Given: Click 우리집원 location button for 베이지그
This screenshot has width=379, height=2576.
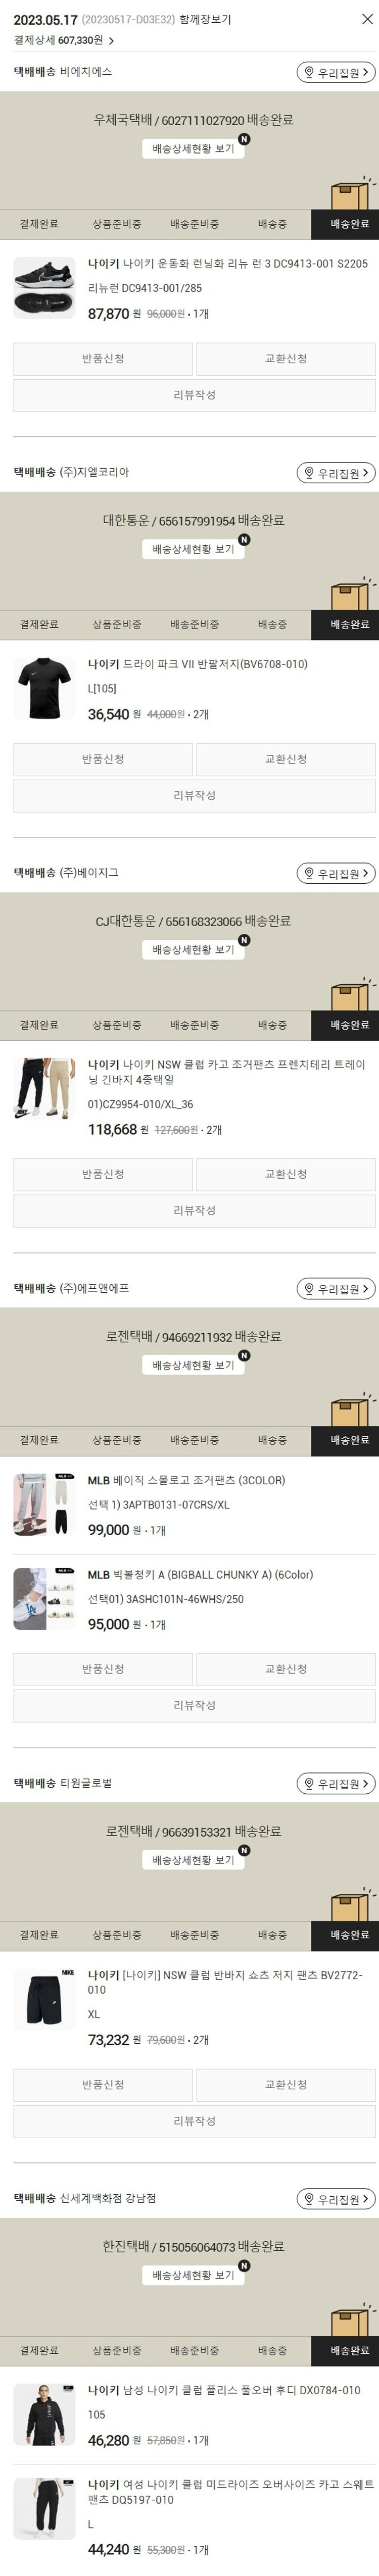Looking at the screenshot, I should tap(336, 874).
